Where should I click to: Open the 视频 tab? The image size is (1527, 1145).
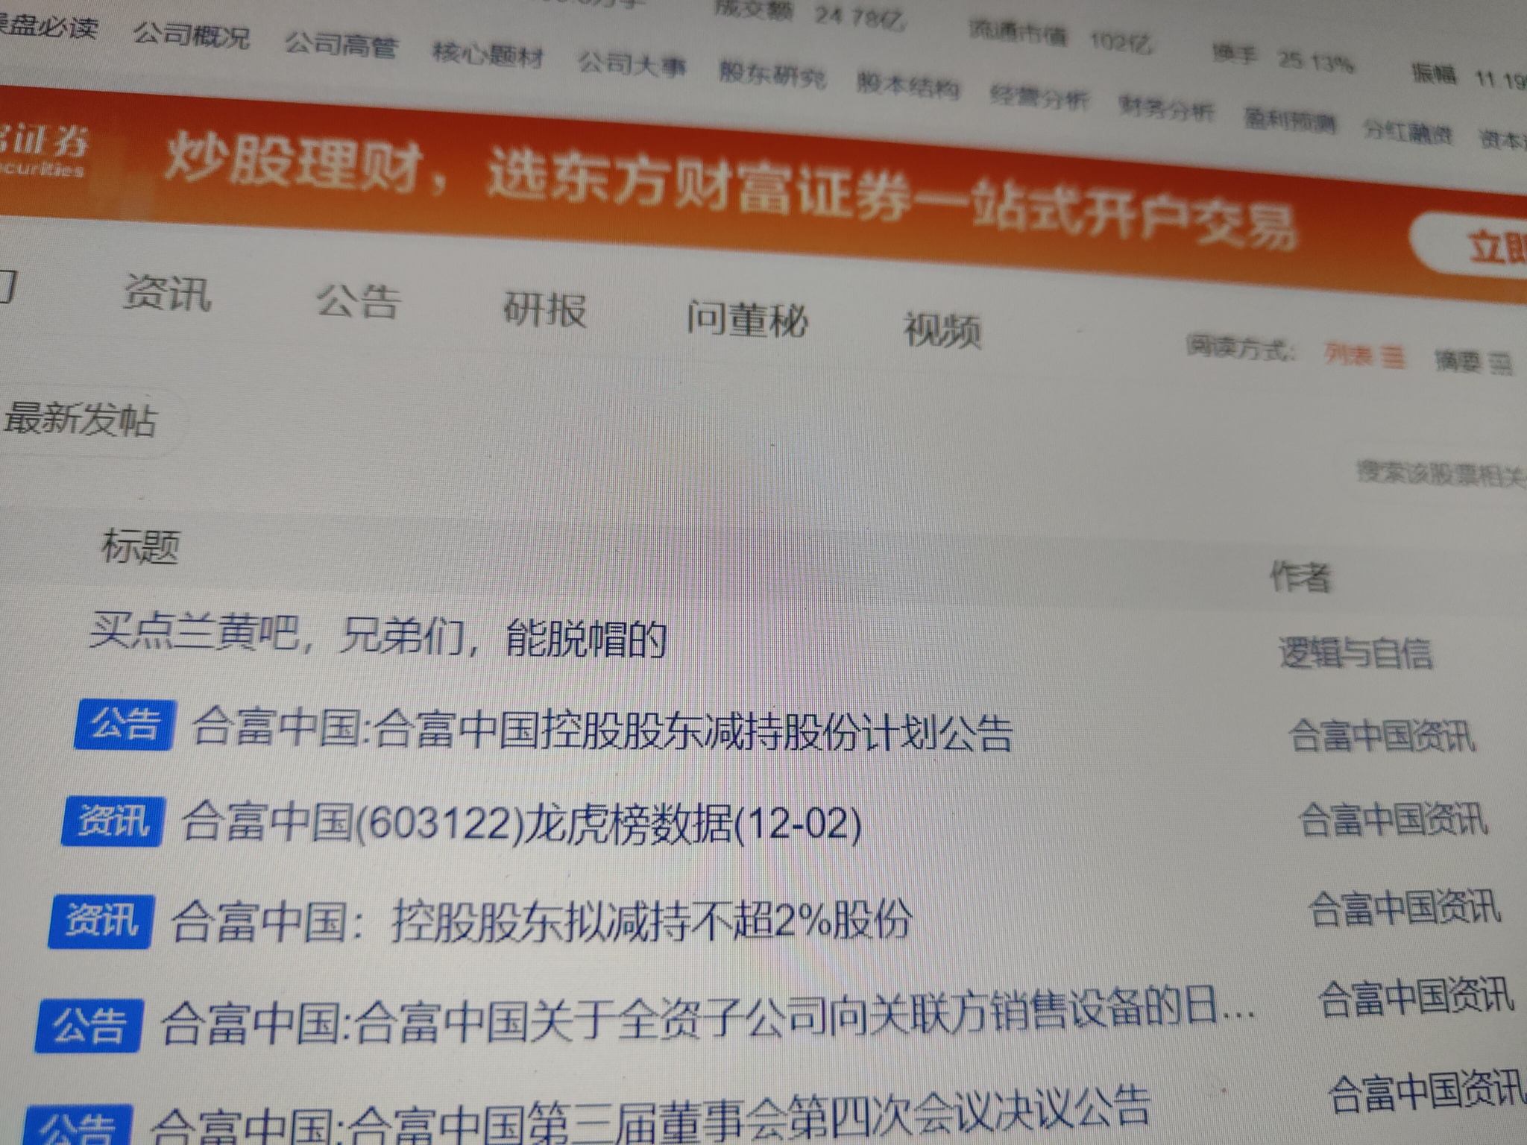(942, 330)
